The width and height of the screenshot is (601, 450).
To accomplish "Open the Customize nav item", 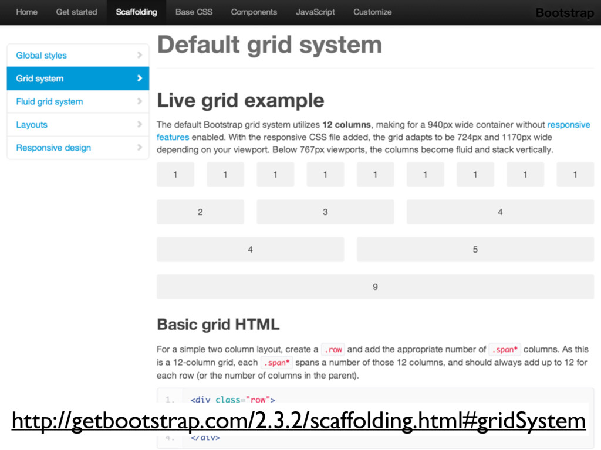I will (372, 12).
